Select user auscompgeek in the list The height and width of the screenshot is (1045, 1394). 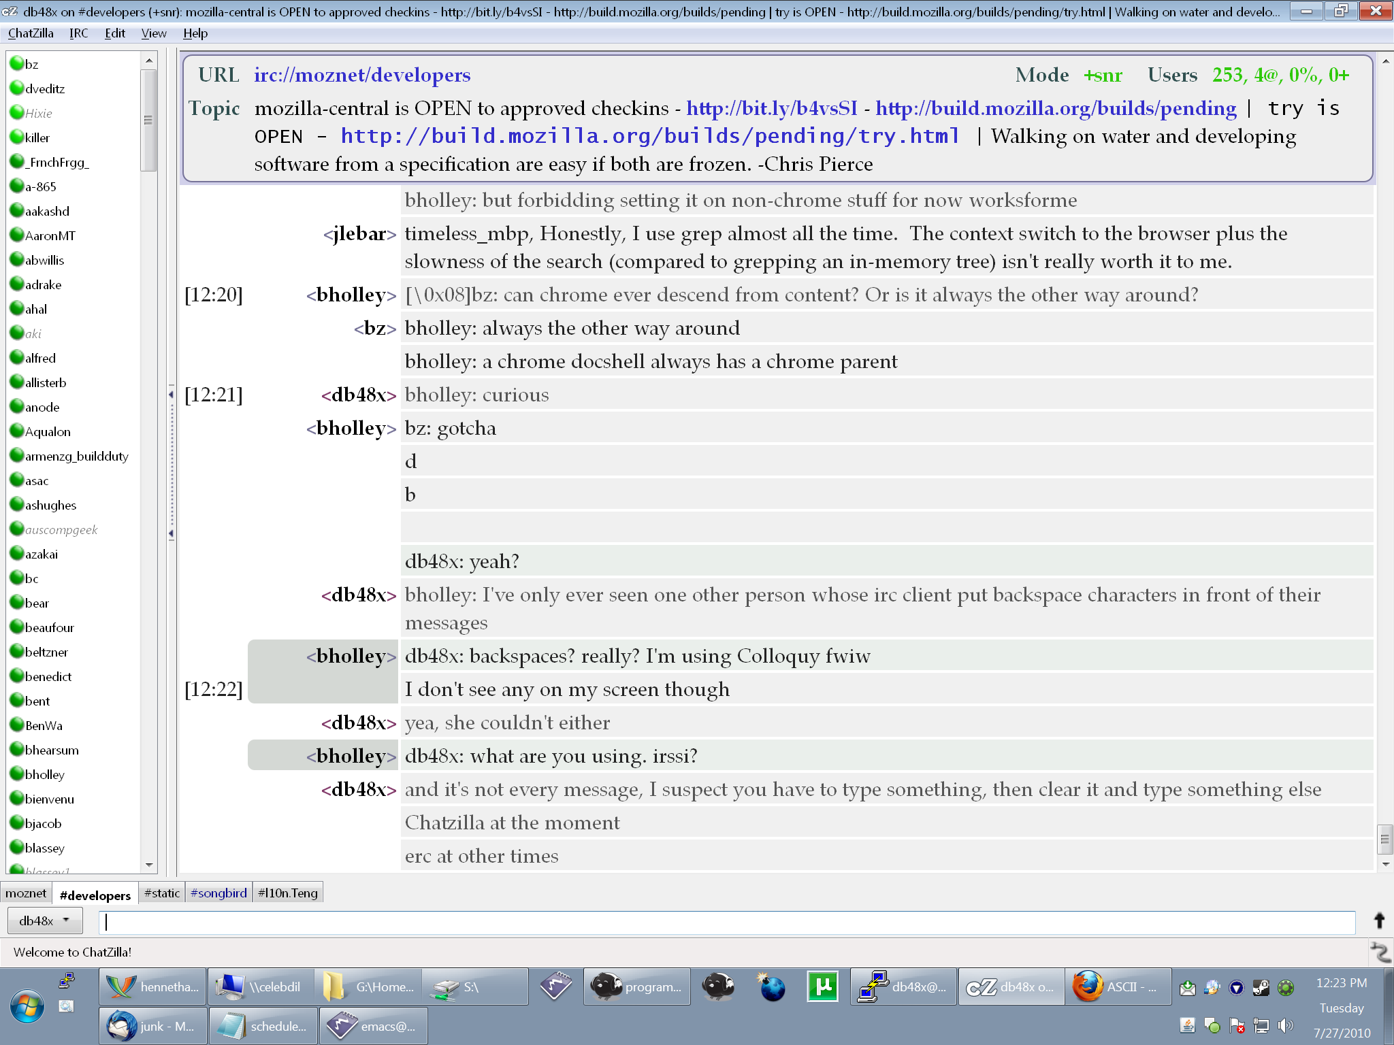pyautogui.click(x=61, y=529)
